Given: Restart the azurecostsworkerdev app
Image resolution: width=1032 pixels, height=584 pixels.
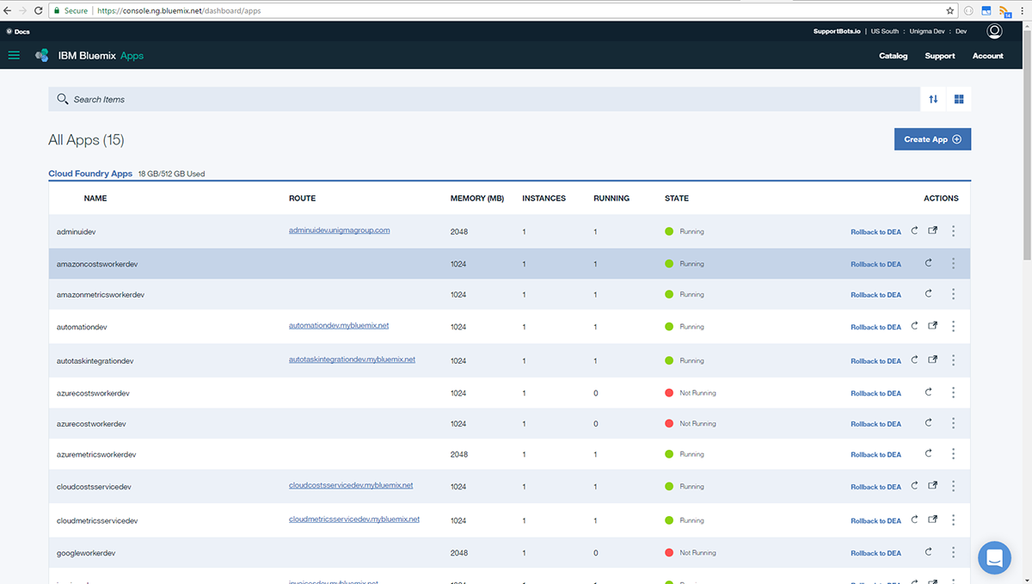Looking at the screenshot, I should tap(928, 392).
